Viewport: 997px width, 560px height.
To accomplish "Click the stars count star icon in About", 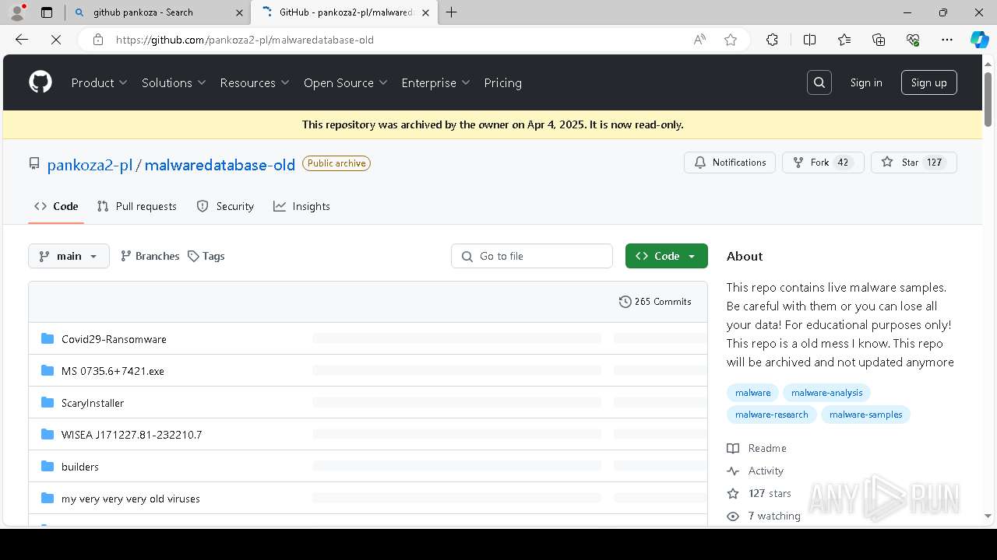I will (733, 493).
